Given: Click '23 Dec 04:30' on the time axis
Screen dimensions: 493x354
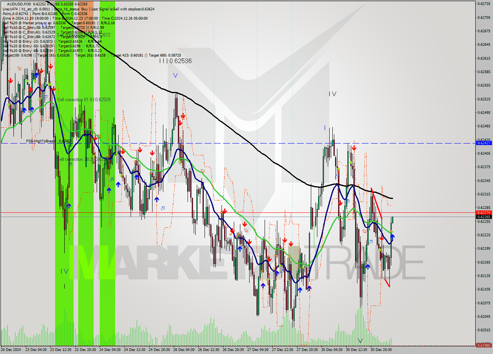Looking at the screenshot, I should point(36,350).
